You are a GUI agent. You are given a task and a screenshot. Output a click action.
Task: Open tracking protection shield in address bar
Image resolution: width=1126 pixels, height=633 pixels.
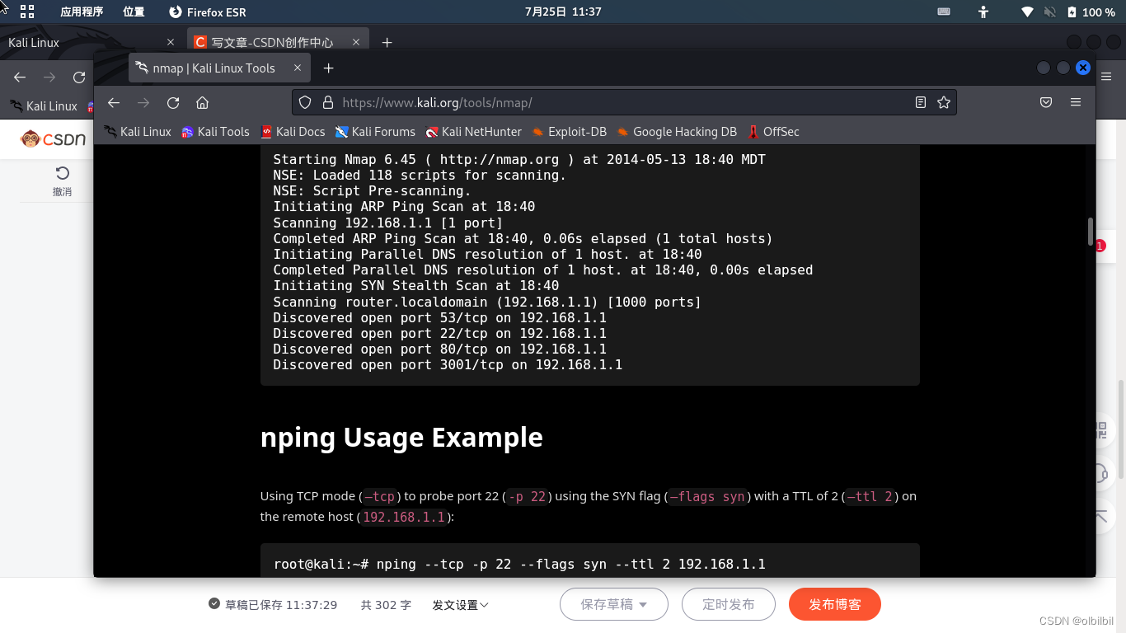point(305,102)
